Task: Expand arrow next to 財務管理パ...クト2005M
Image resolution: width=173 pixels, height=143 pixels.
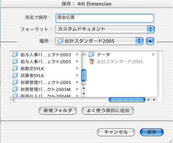Action: (x=77, y=89)
